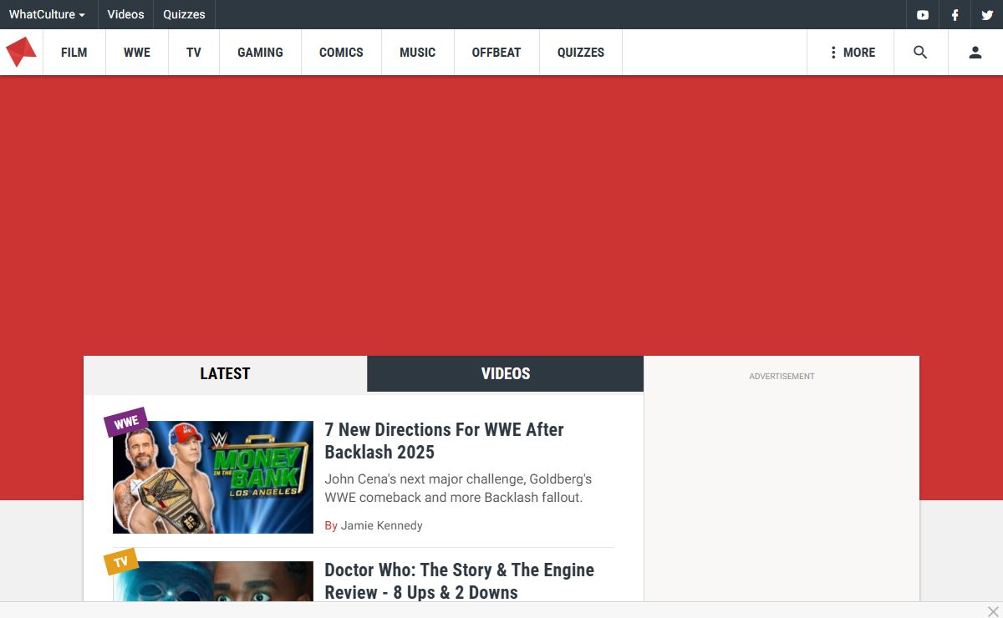Click the WhatCulture red logo icon
Viewport: 1003px width, 618px height.
click(x=22, y=52)
